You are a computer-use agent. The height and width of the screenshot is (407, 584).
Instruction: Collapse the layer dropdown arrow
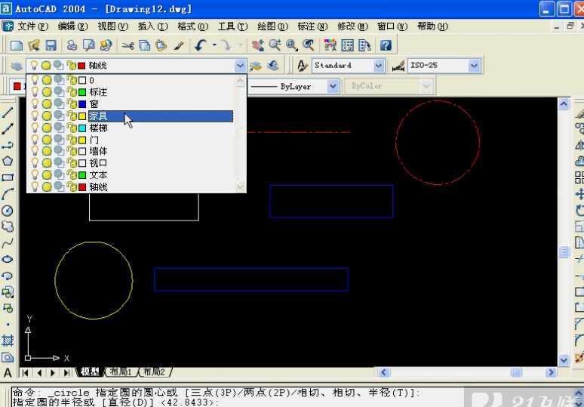(240, 66)
